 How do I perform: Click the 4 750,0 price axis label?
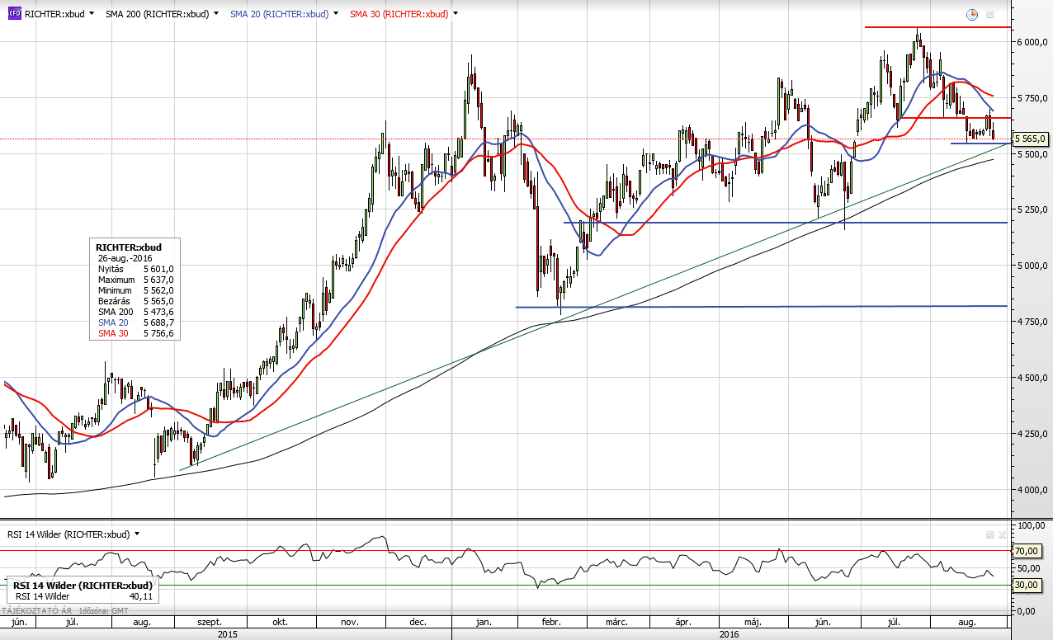click(1032, 322)
